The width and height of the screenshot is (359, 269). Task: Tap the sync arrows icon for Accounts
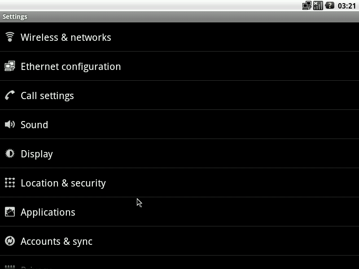coord(10,241)
